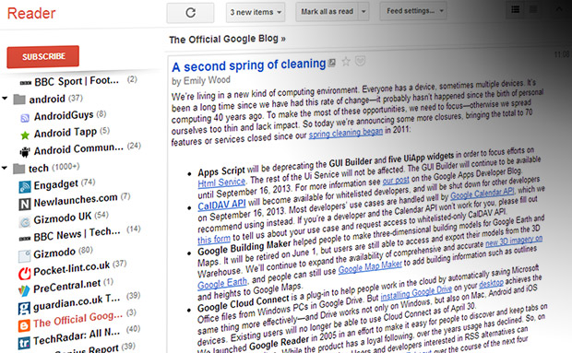Select the 'tech' folder with 1000+ items

pyautogui.click(x=39, y=169)
